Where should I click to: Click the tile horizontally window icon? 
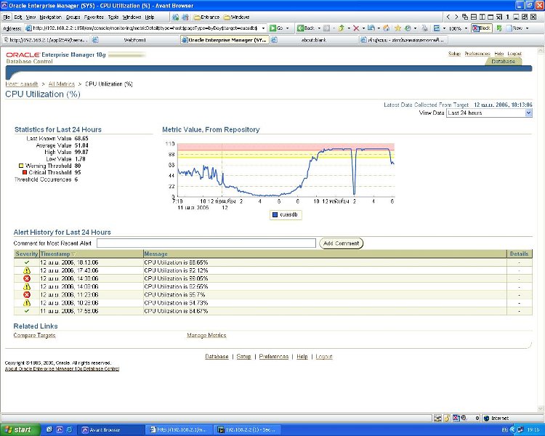(473, 17)
